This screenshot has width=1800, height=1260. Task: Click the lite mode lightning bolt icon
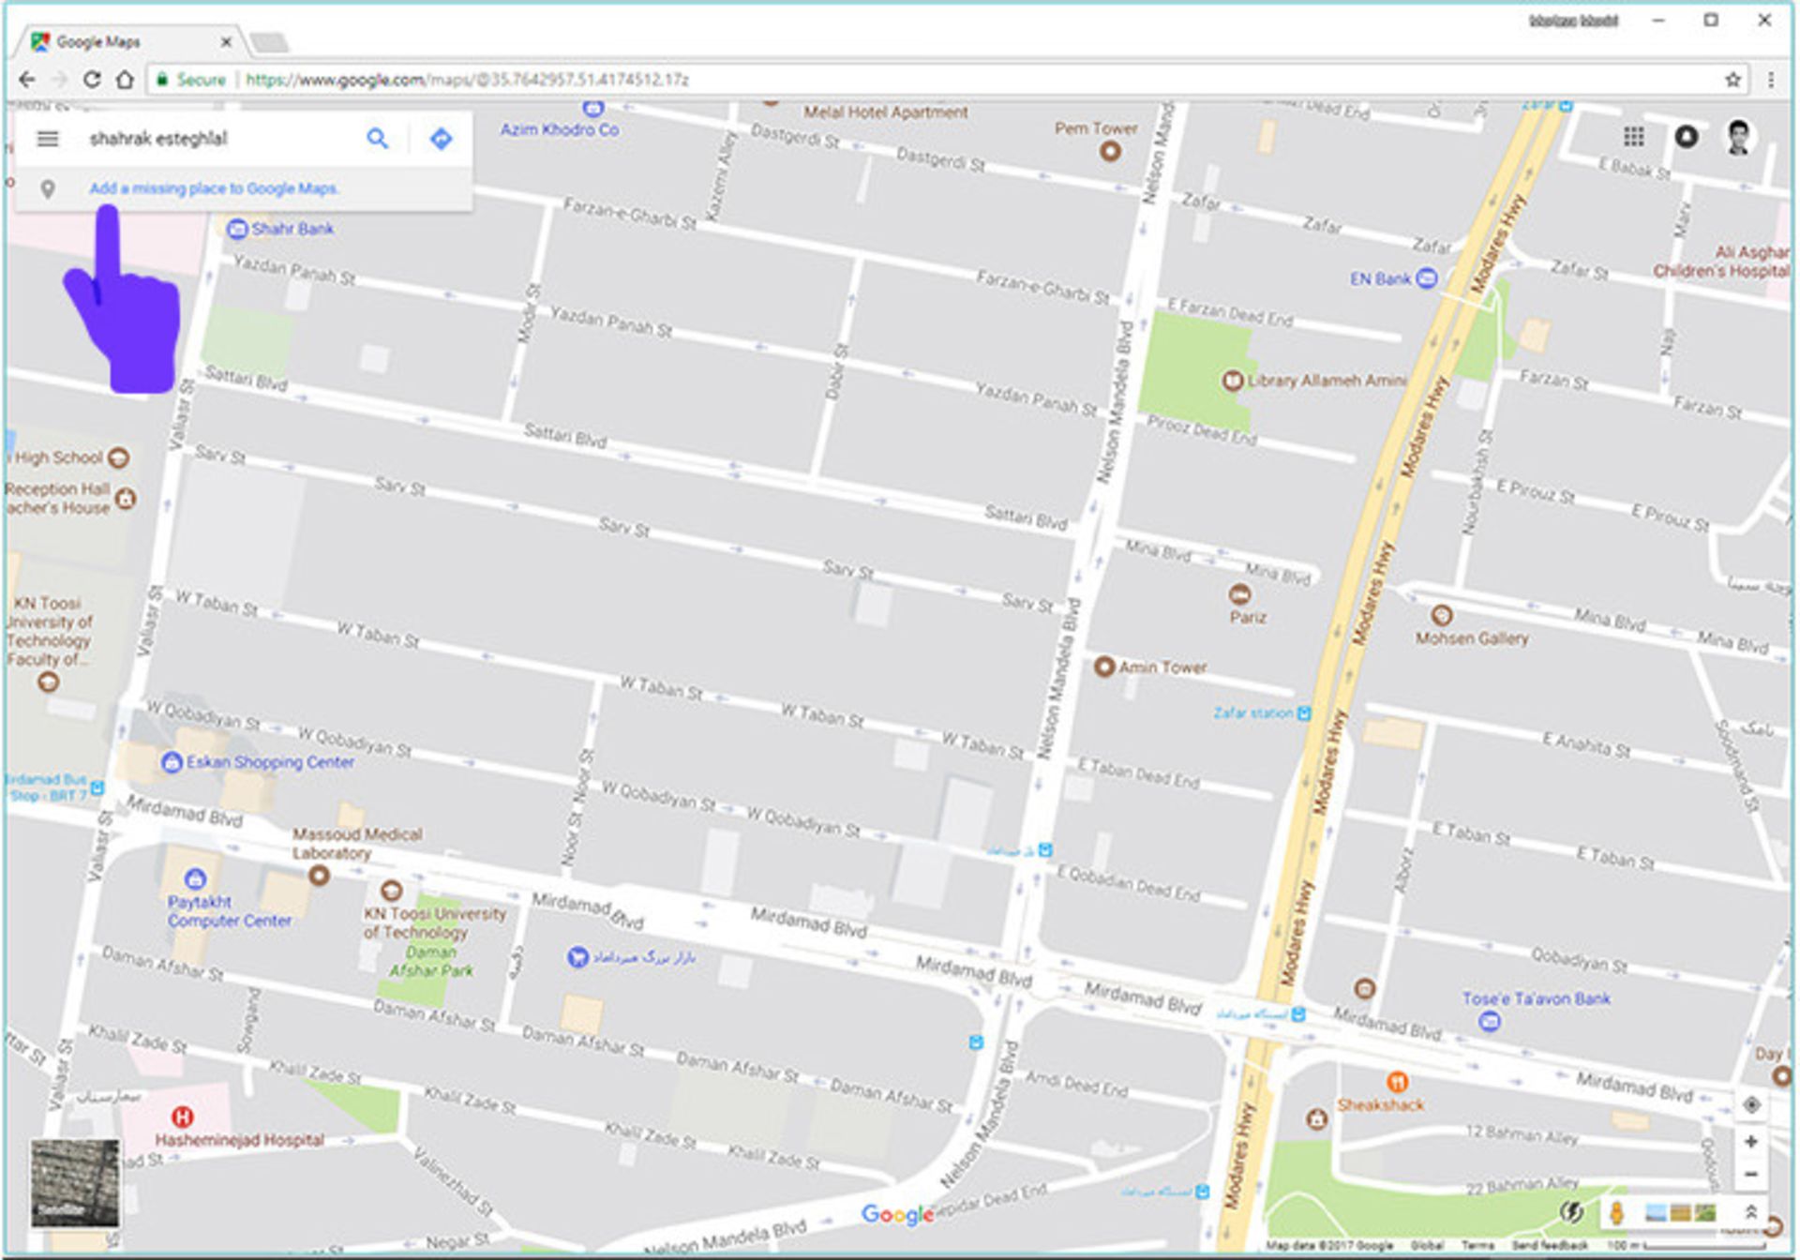coord(1571,1212)
